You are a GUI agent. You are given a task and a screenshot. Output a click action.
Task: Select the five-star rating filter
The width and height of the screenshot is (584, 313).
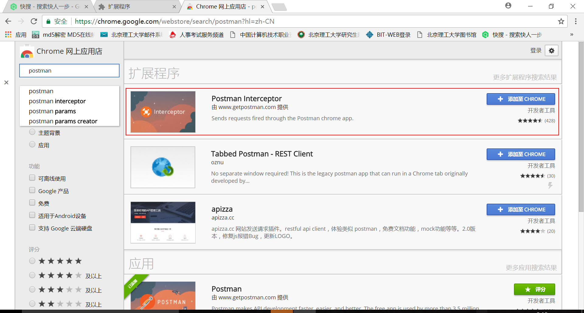click(32, 261)
